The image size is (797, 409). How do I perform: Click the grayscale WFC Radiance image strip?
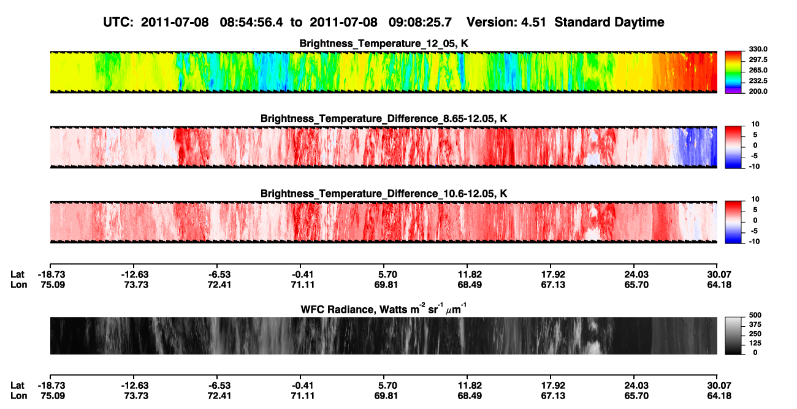pyautogui.click(x=383, y=335)
